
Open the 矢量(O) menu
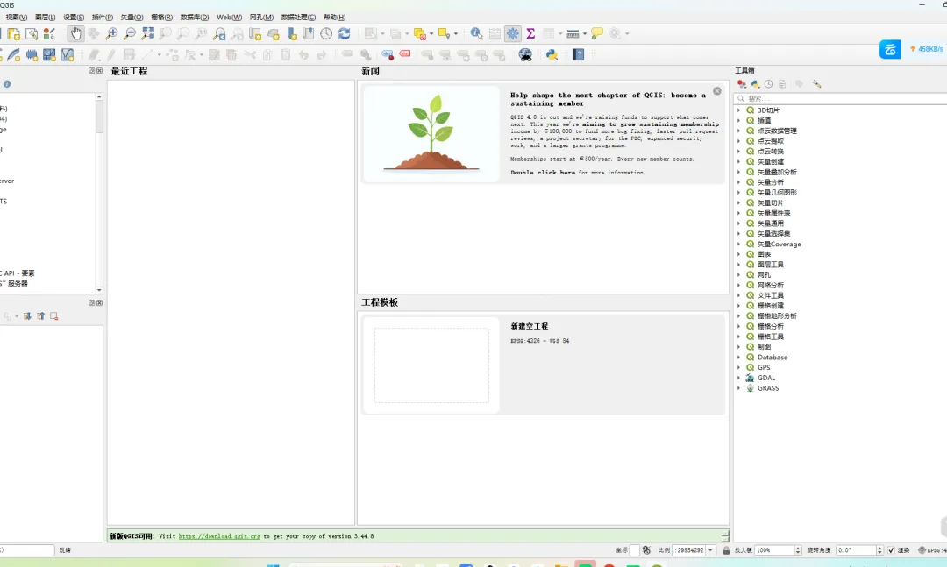[132, 17]
